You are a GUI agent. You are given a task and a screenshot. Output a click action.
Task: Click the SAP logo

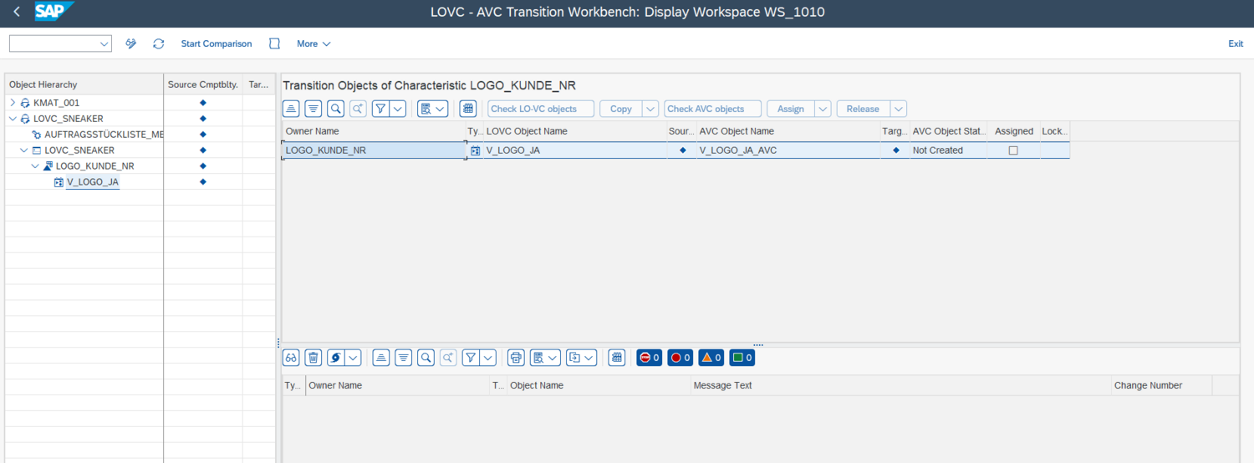54,12
